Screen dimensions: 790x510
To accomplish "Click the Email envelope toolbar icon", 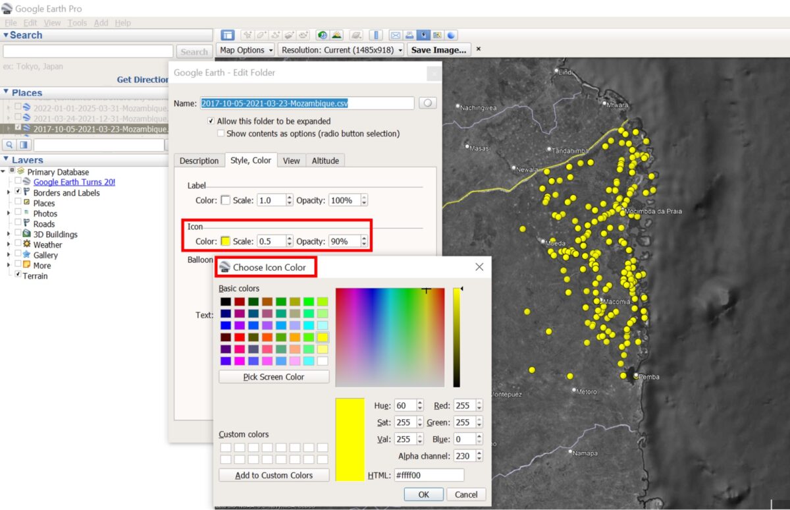I will pyautogui.click(x=396, y=36).
